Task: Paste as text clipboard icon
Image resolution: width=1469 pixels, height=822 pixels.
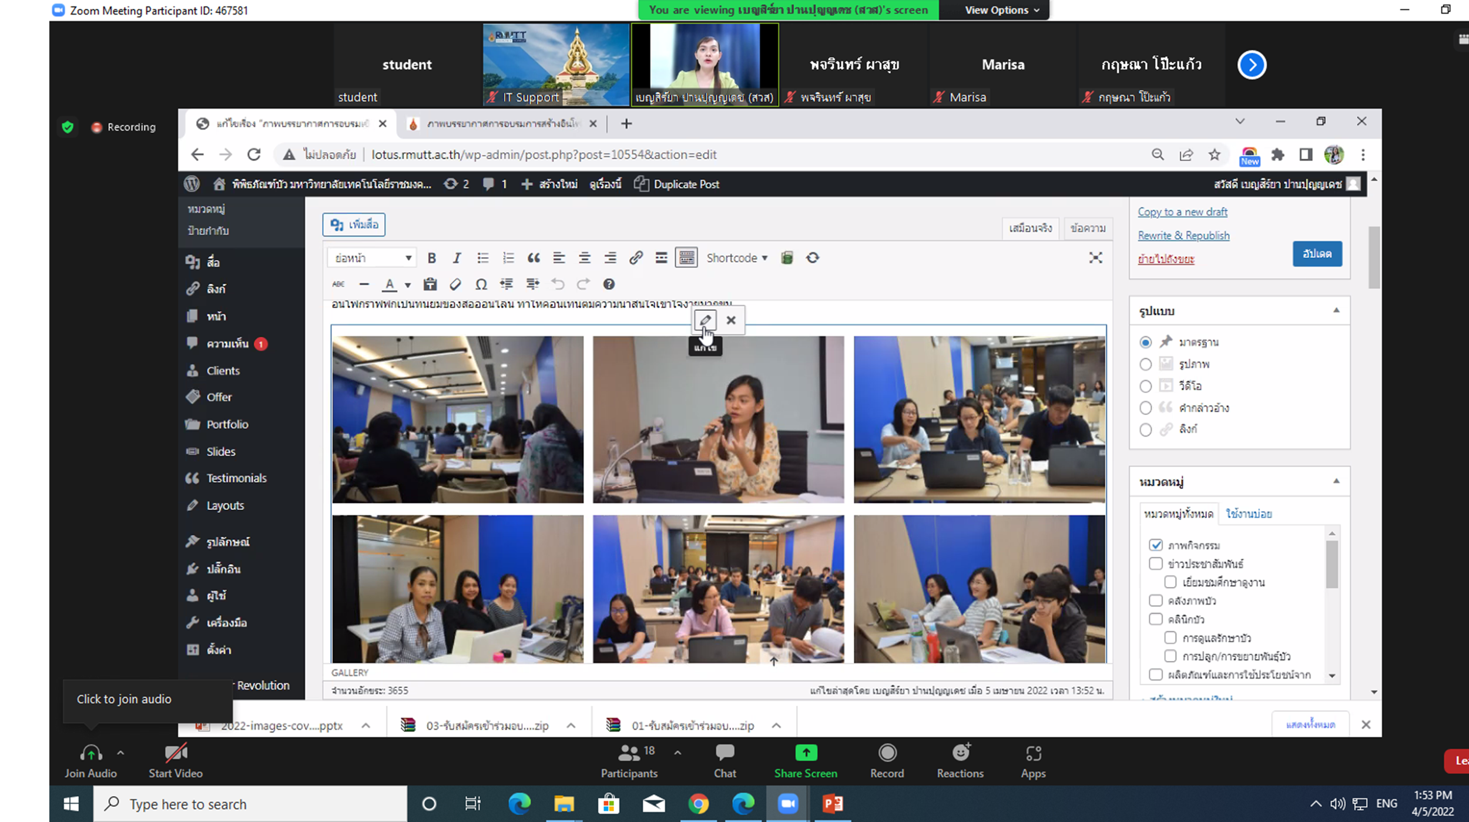Action: [x=430, y=284]
